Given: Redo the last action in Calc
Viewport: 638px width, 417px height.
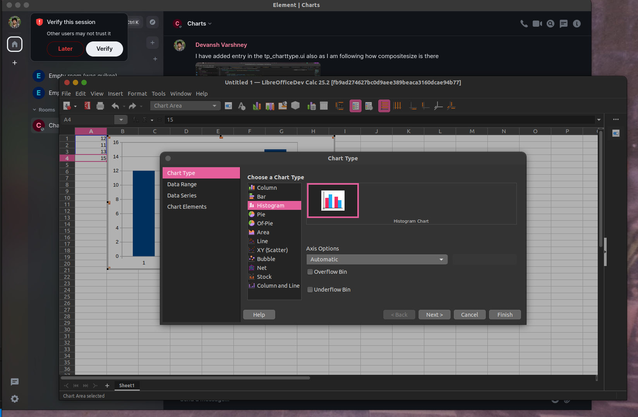Looking at the screenshot, I should tap(132, 106).
